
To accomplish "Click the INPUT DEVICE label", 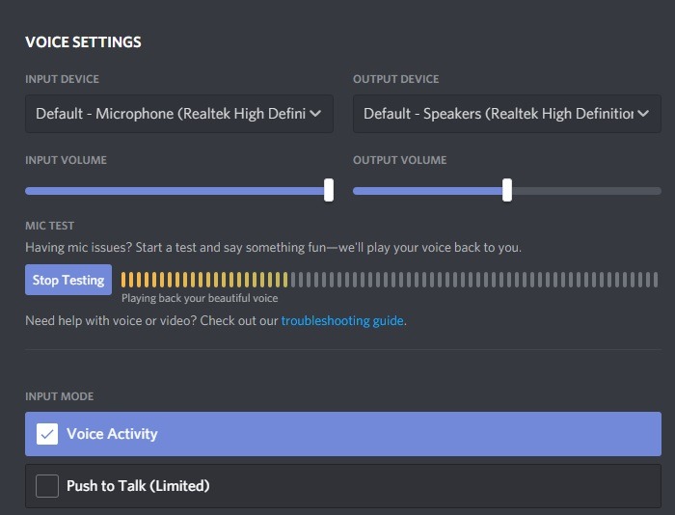I will 62,79.
